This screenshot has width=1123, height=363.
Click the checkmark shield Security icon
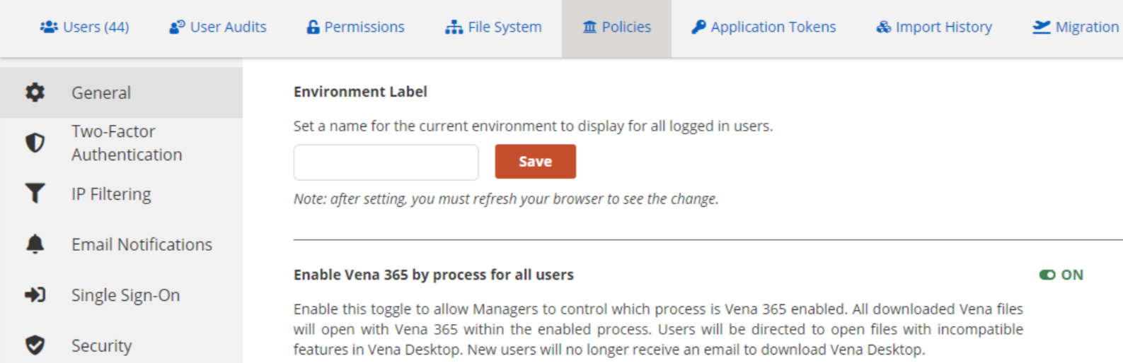click(35, 345)
